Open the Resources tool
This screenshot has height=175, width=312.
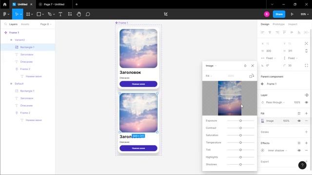click(70, 14)
